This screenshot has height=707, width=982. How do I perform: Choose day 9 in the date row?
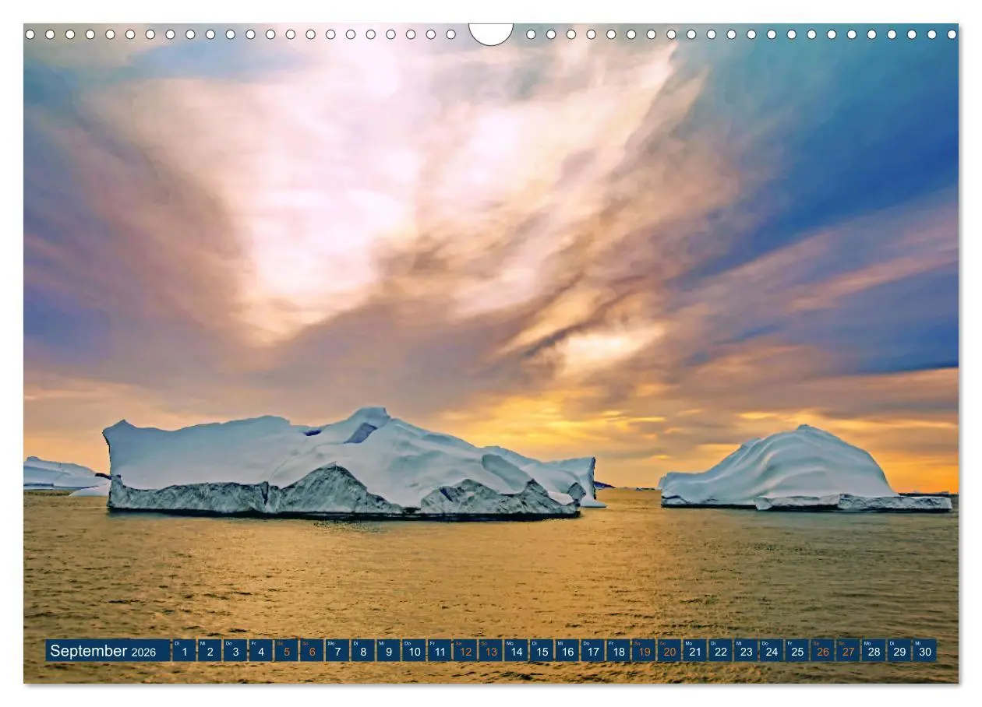pyautogui.click(x=388, y=651)
